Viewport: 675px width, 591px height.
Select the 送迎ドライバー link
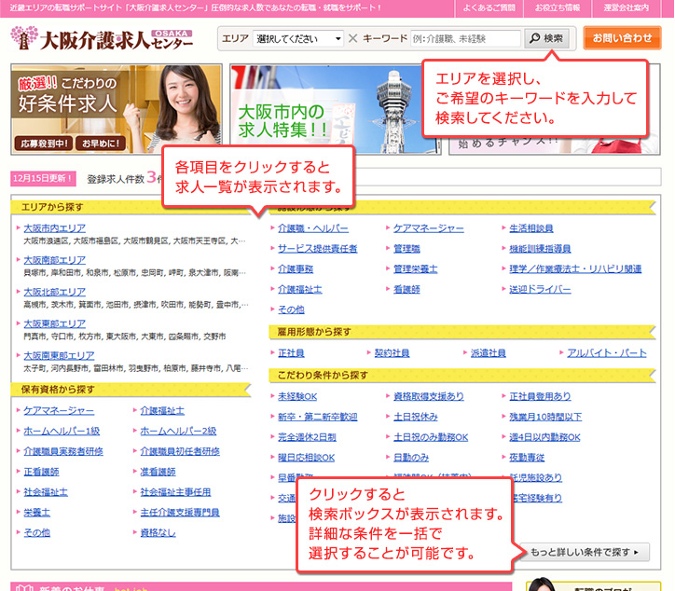pos(540,289)
